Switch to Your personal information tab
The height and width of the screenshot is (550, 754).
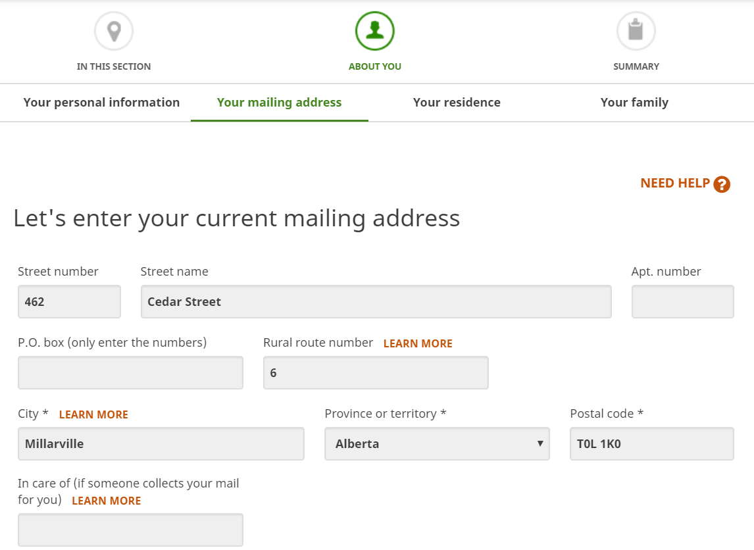(x=101, y=103)
